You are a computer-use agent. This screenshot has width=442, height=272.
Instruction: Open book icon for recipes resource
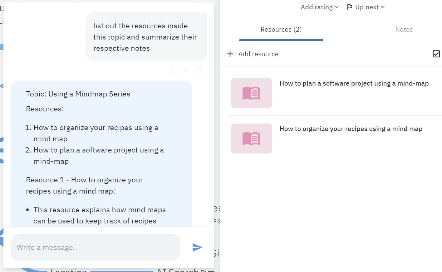click(252, 138)
